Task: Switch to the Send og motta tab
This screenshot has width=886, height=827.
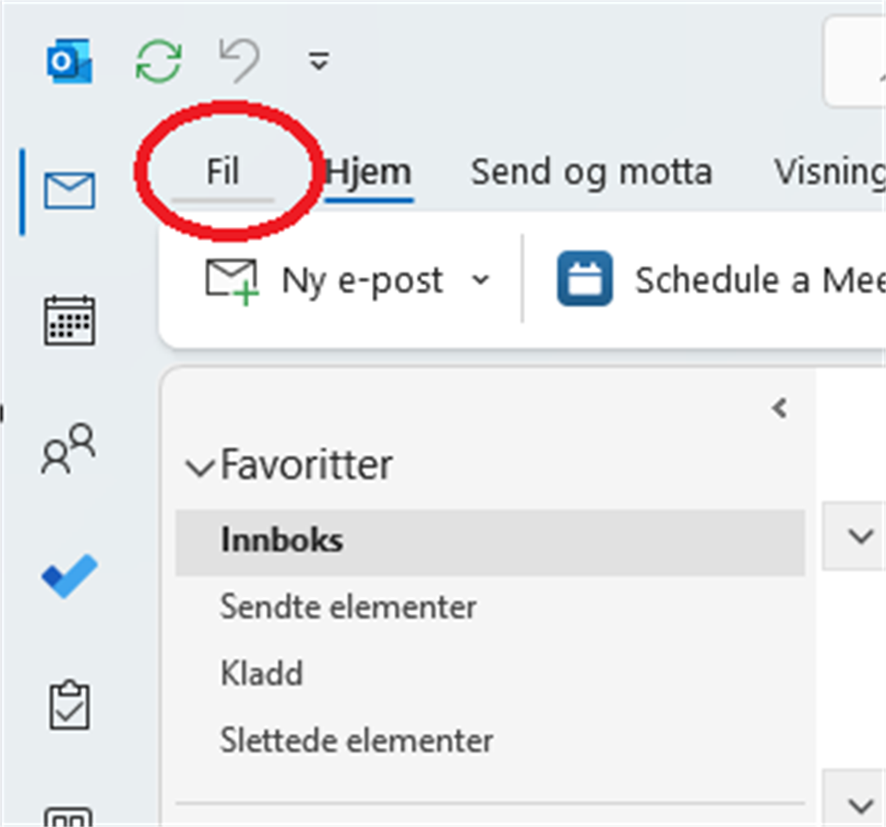Action: click(591, 173)
